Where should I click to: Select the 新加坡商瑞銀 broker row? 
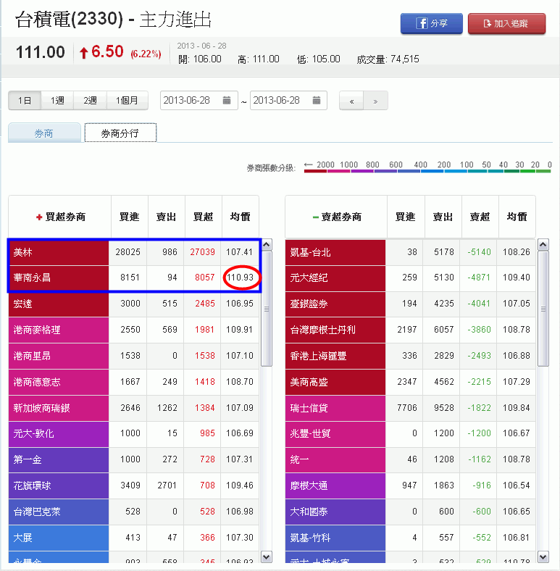coord(133,408)
